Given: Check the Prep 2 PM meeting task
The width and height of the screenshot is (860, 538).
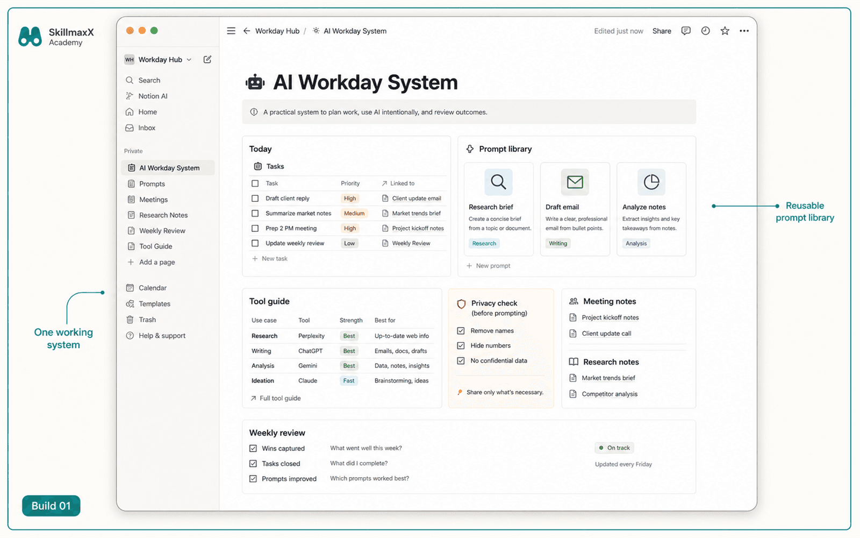Looking at the screenshot, I should [x=255, y=229].
